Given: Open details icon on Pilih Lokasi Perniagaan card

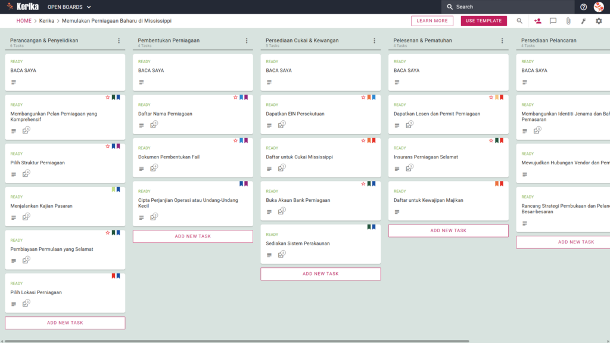Looking at the screenshot, I should 14,304.
